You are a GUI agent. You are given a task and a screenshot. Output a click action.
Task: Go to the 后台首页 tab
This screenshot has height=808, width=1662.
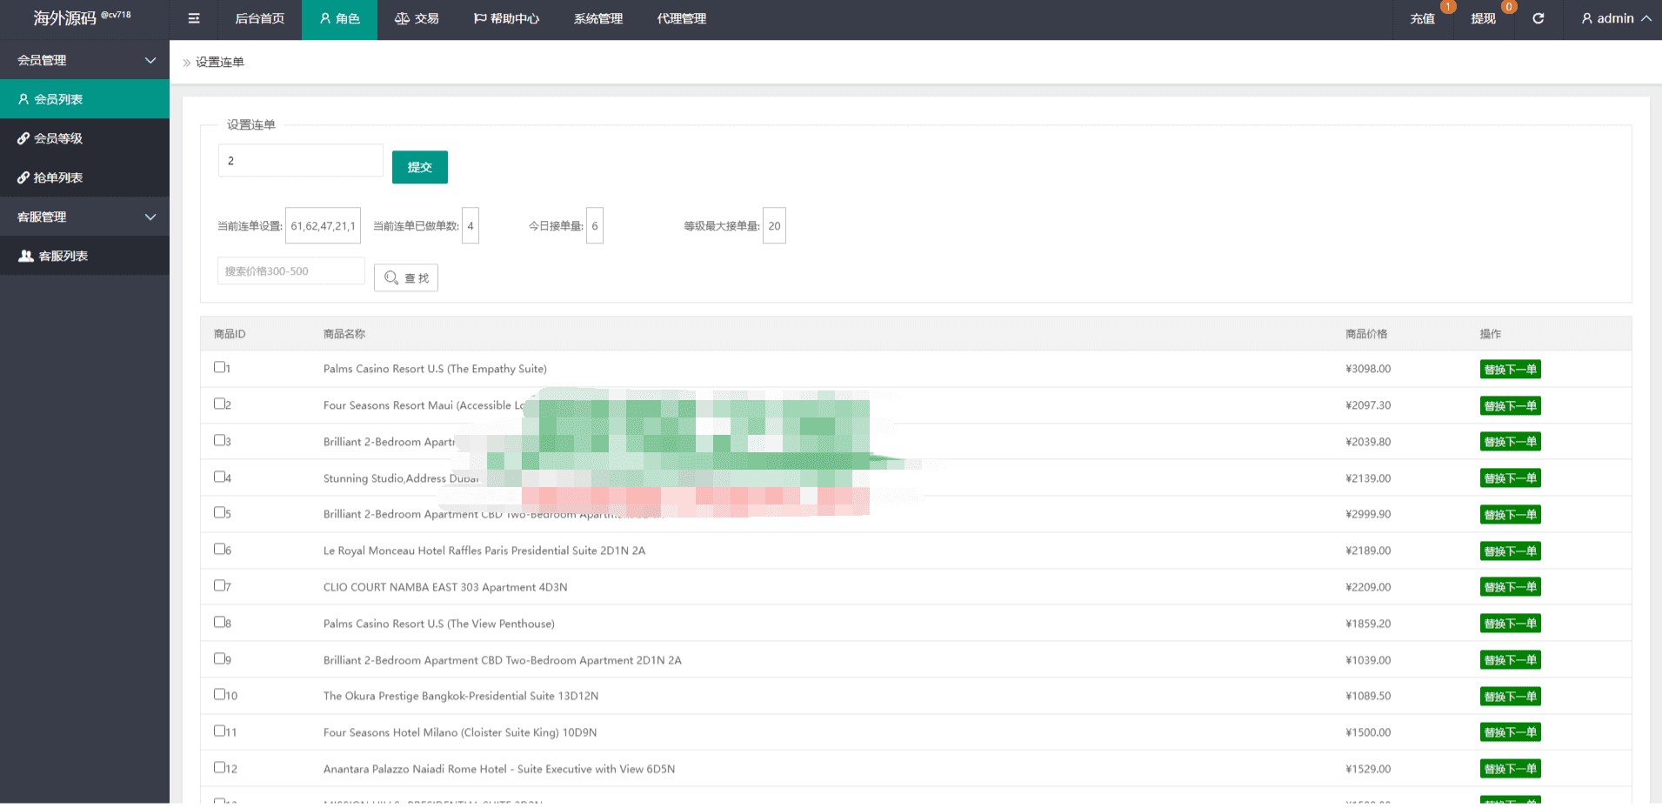[259, 18]
